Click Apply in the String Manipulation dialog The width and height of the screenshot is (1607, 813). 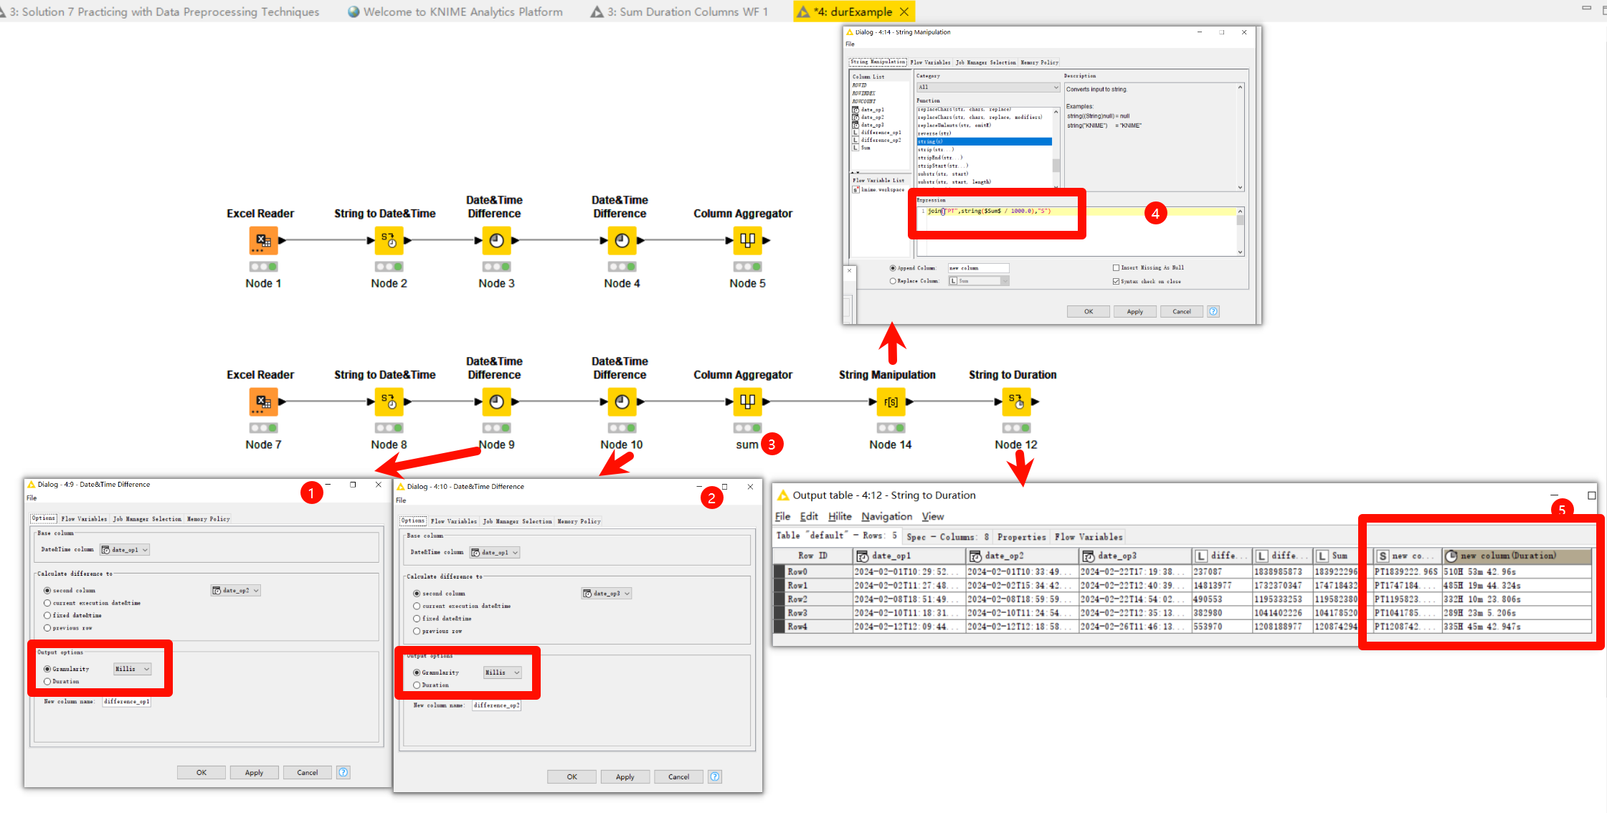coord(1134,310)
